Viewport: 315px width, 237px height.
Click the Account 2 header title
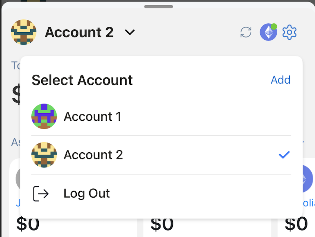pyautogui.click(x=79, y=33)
